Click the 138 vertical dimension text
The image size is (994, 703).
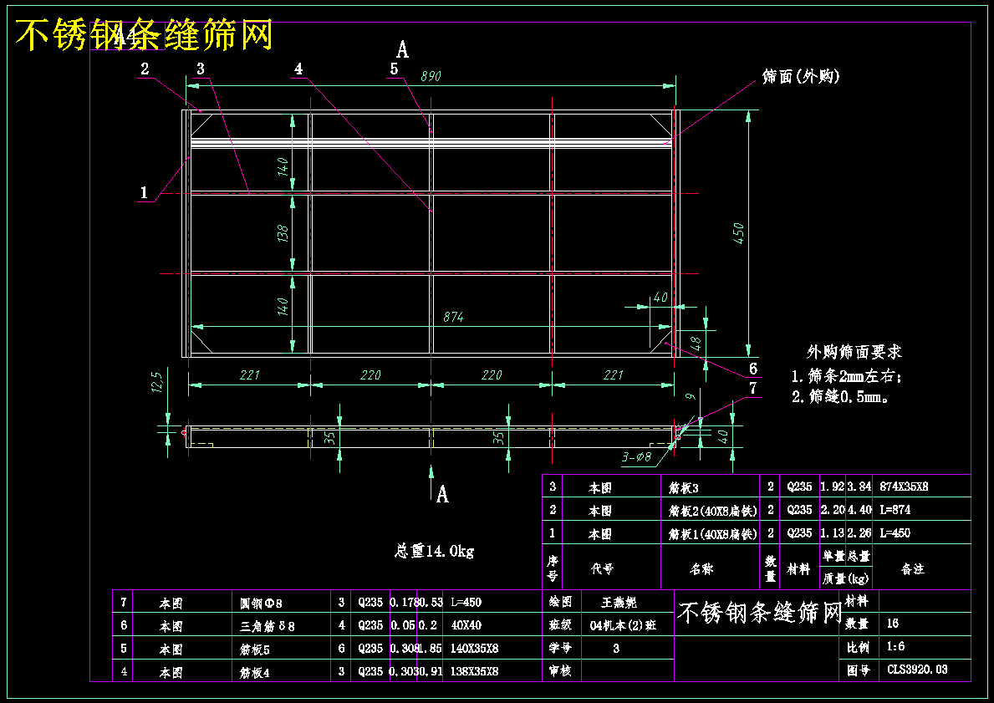point(283,233)
